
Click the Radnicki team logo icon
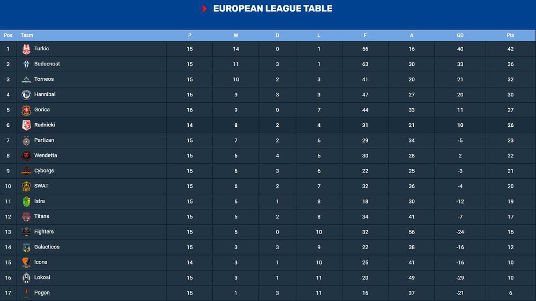(26, 125)
